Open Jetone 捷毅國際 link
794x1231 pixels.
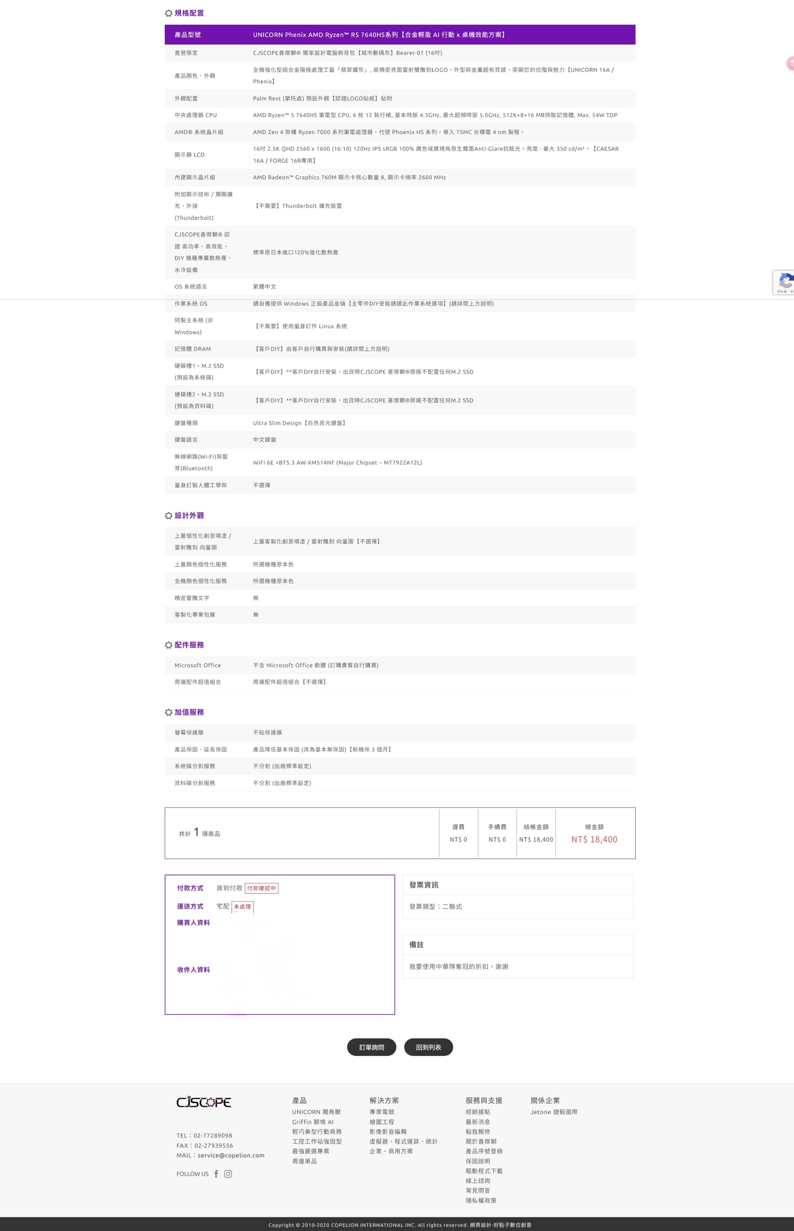pos(554,1112)
